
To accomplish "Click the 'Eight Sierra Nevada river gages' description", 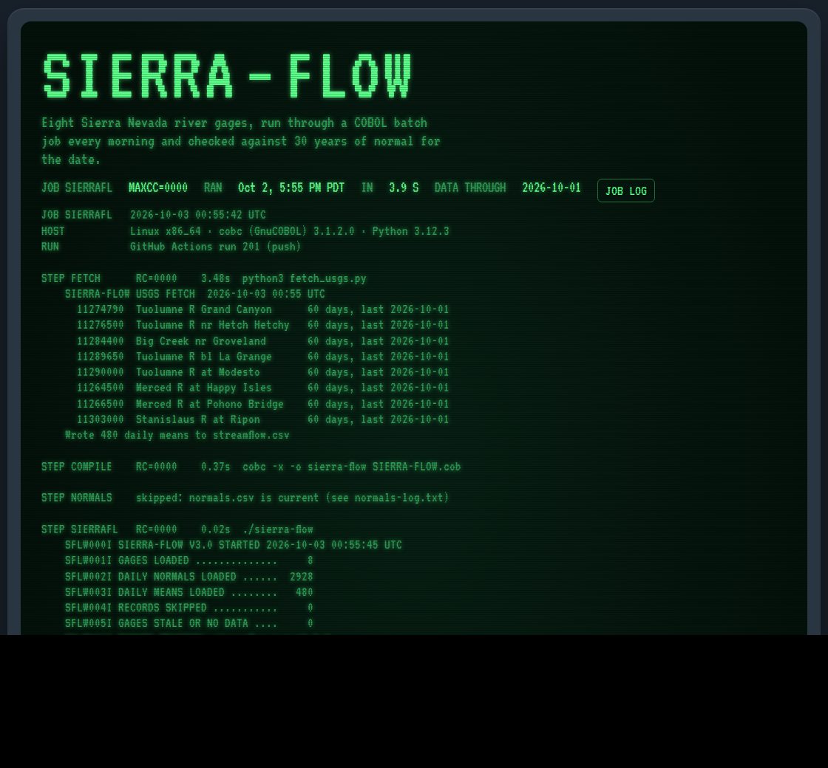I will pos(241,141).
